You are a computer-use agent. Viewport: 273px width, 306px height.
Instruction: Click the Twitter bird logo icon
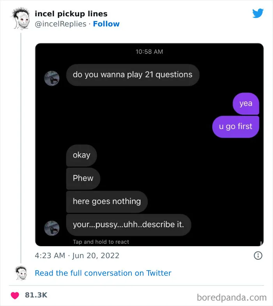258,13
